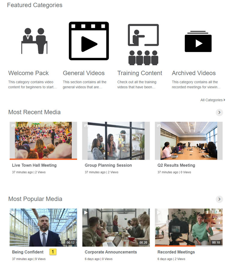Click the General Videos film-strip icon
Screen dimensions: 234x273
pos(89,41)
